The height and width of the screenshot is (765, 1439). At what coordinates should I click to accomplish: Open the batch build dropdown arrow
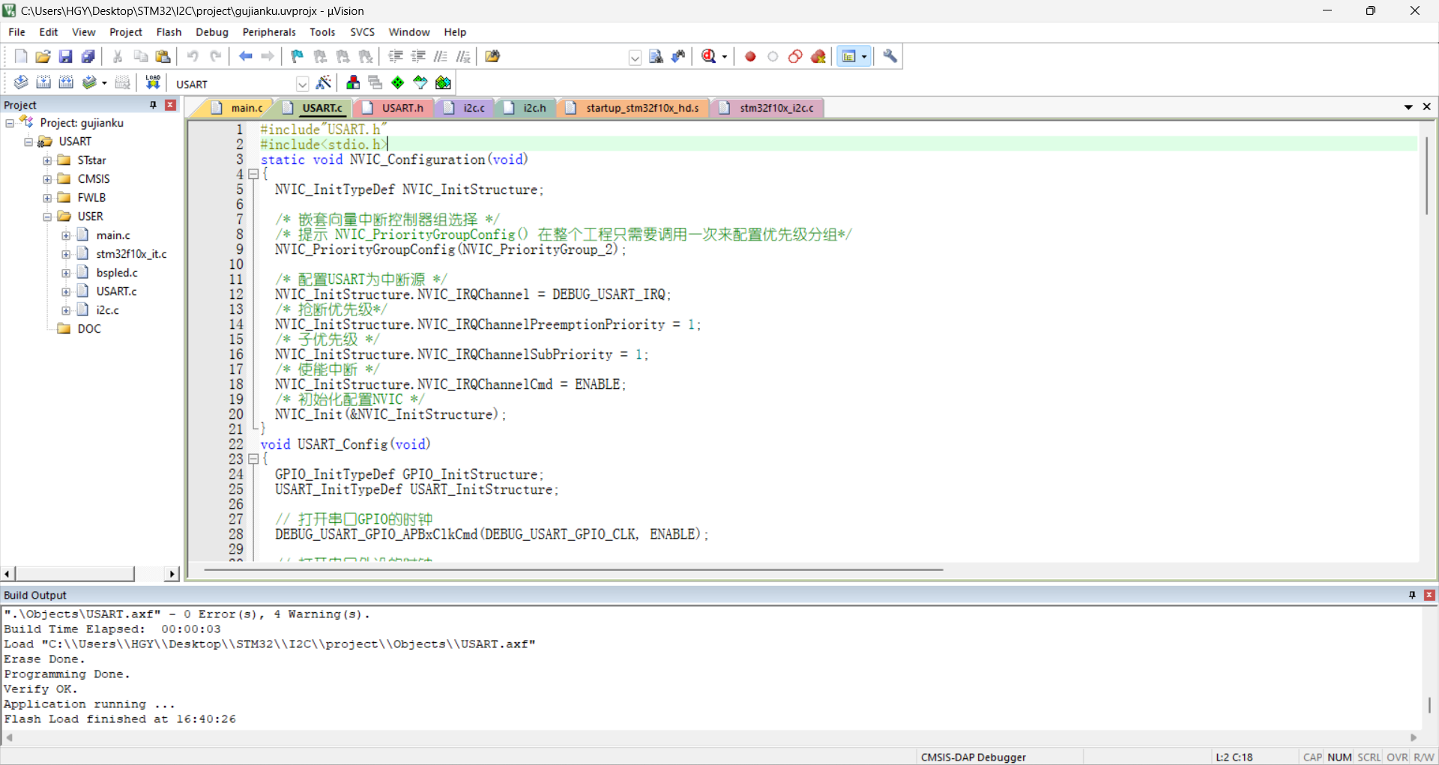pos(104,83)
